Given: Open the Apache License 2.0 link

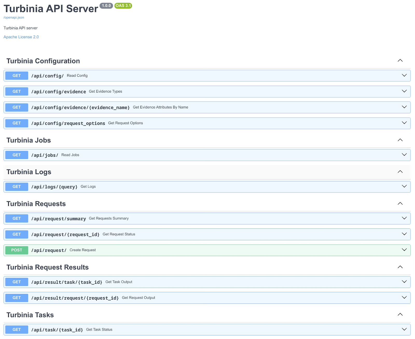Looking at the screenshot, I should 21,37.
